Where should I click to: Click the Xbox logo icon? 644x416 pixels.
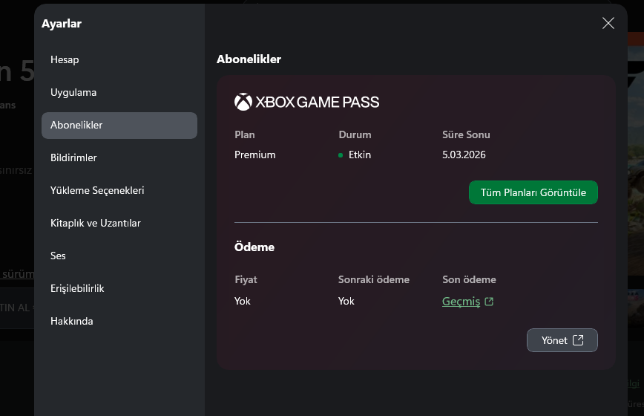tap(243, 102)
